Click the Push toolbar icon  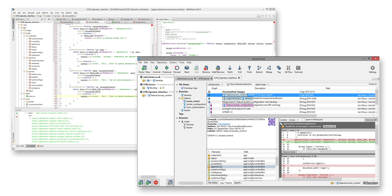pyautogui.click(x=249, y=69)
